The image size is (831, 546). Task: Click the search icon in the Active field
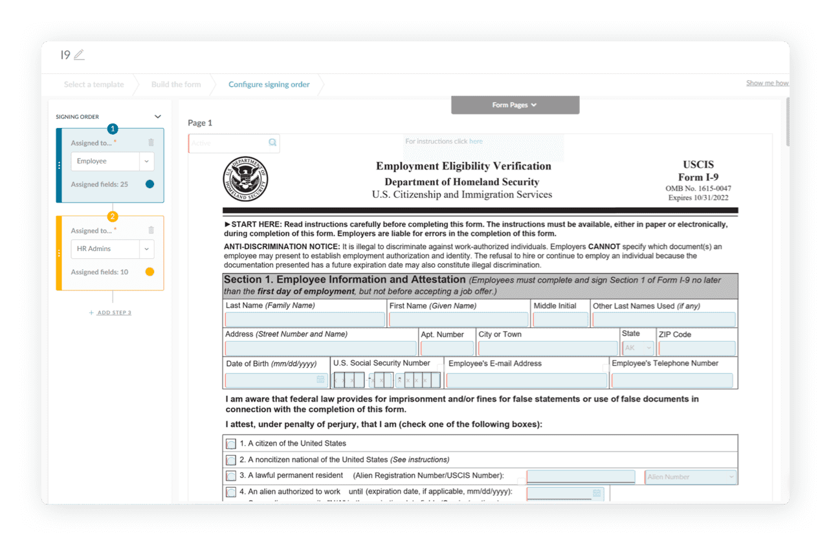(x=272, y=142)
